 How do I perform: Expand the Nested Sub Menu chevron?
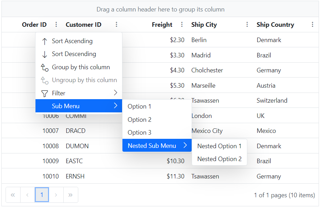[185, 145]
